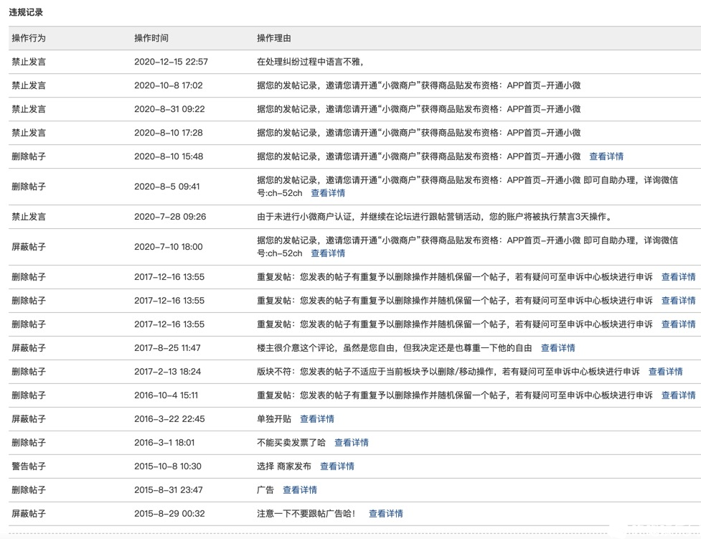This screenshot has width=701, height=539.
Task: Click 屏蔽帖子 in the 2017-8-25 row
Action: [29, 348]
